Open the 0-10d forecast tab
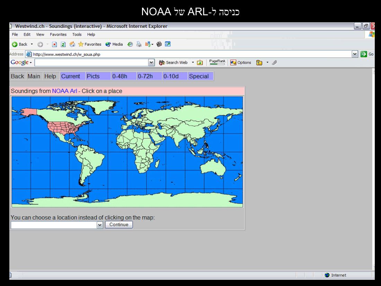Viewport: 381px width, 286px height. coord(175,76)
